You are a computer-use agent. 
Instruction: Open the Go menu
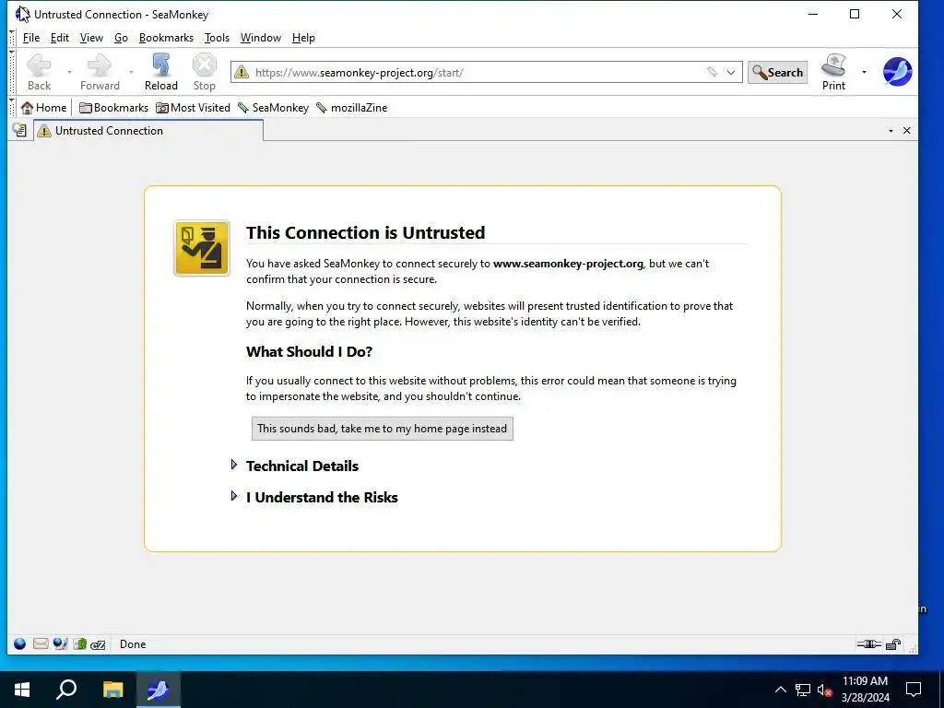point(121,37)
